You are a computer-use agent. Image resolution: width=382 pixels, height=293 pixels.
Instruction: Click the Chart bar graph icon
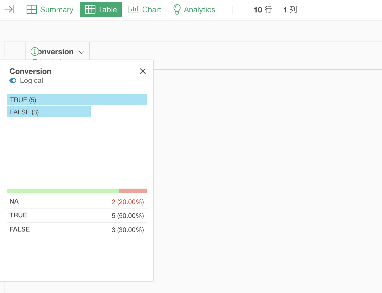(133, 9)
